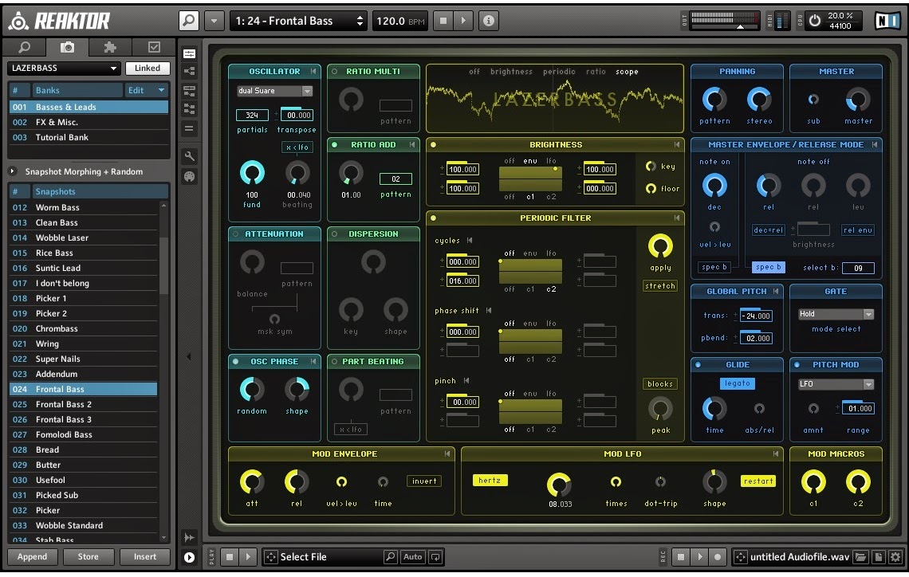Toggle invert in the Mod Envelope section
Viewport: 909px width, 577px height.
point(424,481)
